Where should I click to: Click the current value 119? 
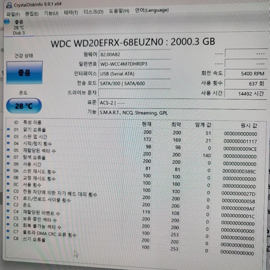click(146, 212)
